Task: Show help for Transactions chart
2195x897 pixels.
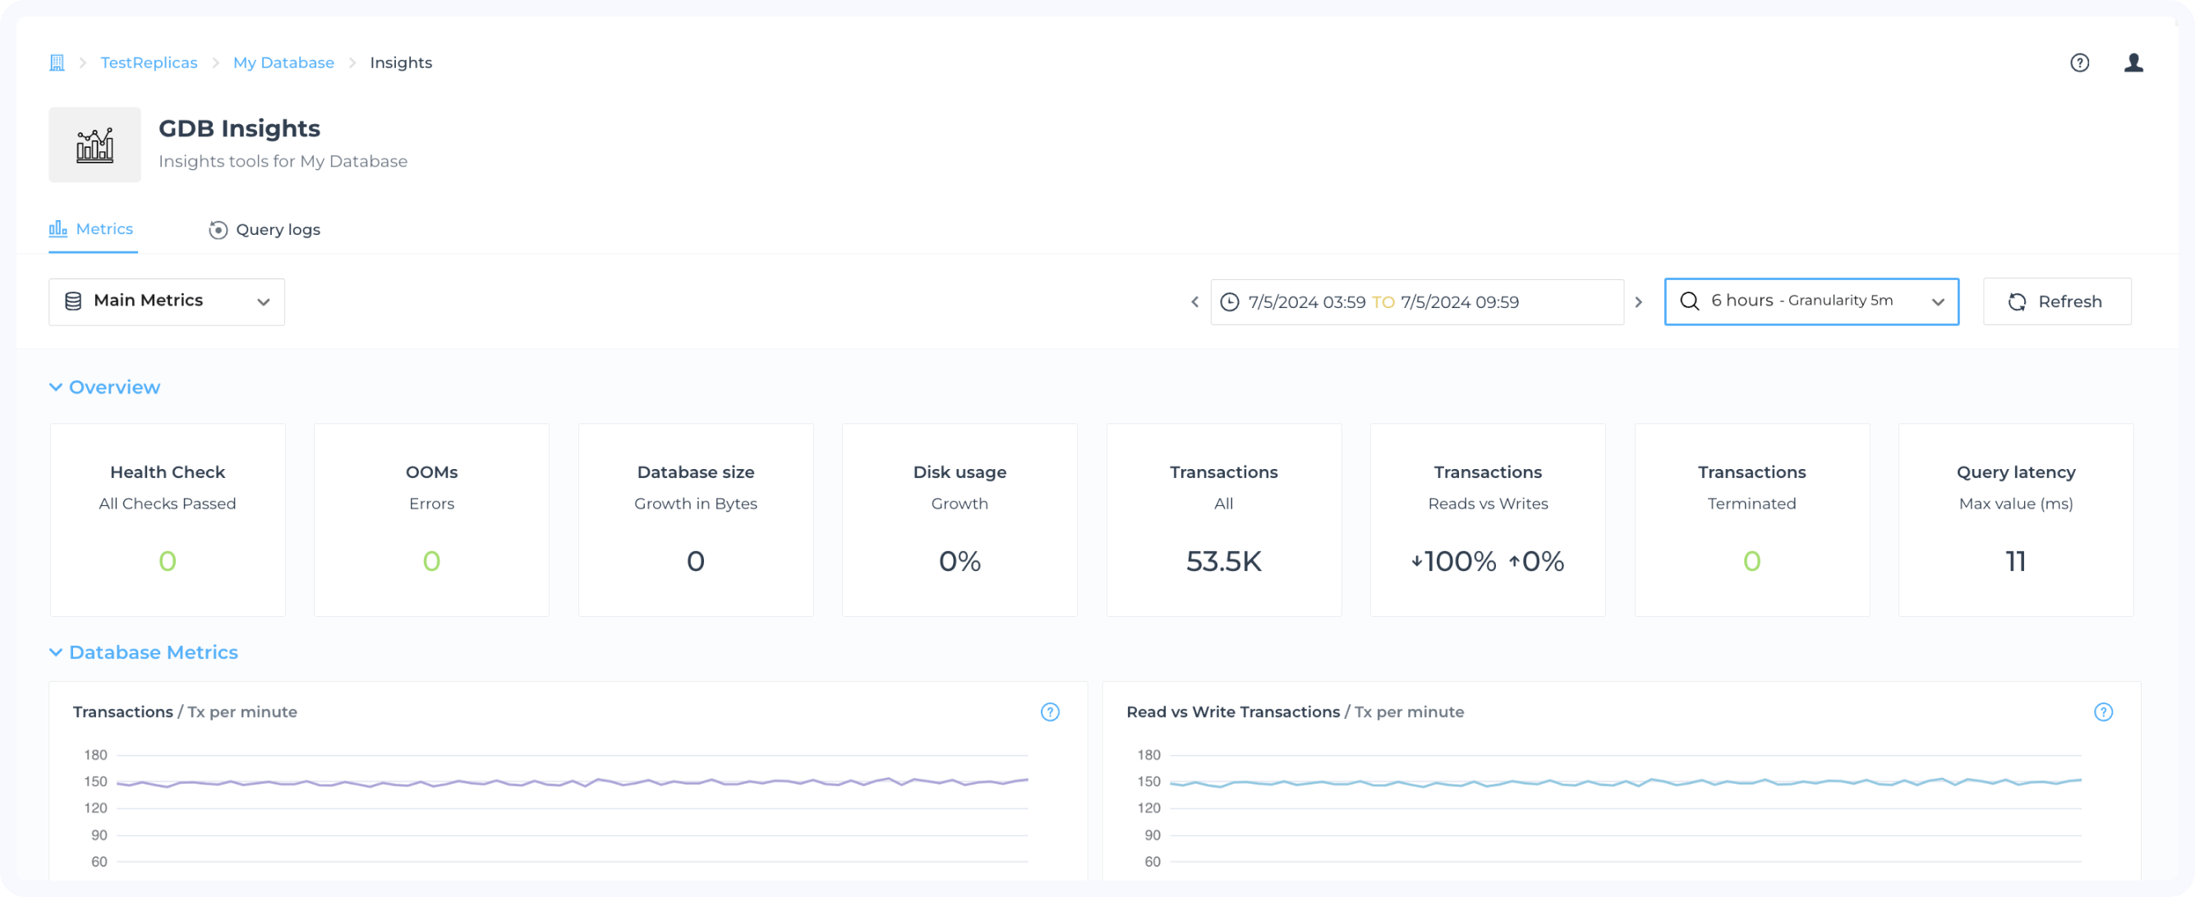Action: coord(1050,712)
